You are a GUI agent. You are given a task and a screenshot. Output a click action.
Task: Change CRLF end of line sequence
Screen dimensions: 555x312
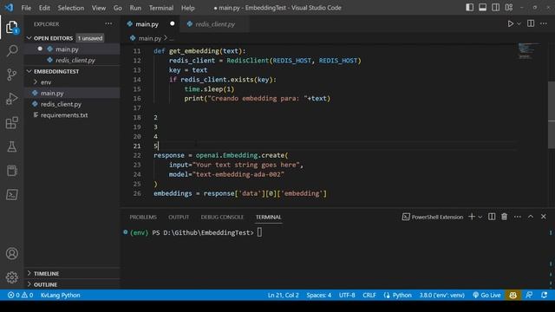coord(369,295)
